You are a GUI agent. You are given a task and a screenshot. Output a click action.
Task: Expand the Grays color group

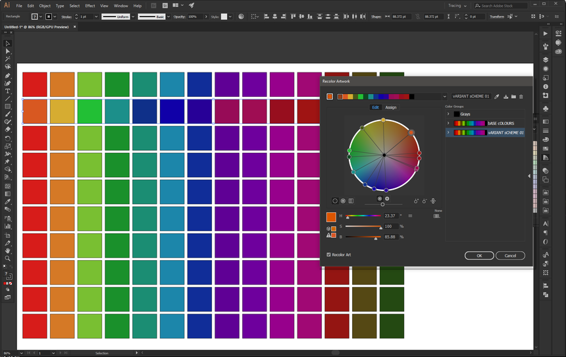tap(448, 114)
